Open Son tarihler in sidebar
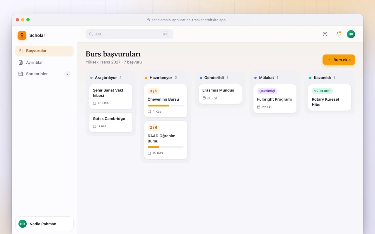Screen dimensions: 375x234 coord(44,74)
